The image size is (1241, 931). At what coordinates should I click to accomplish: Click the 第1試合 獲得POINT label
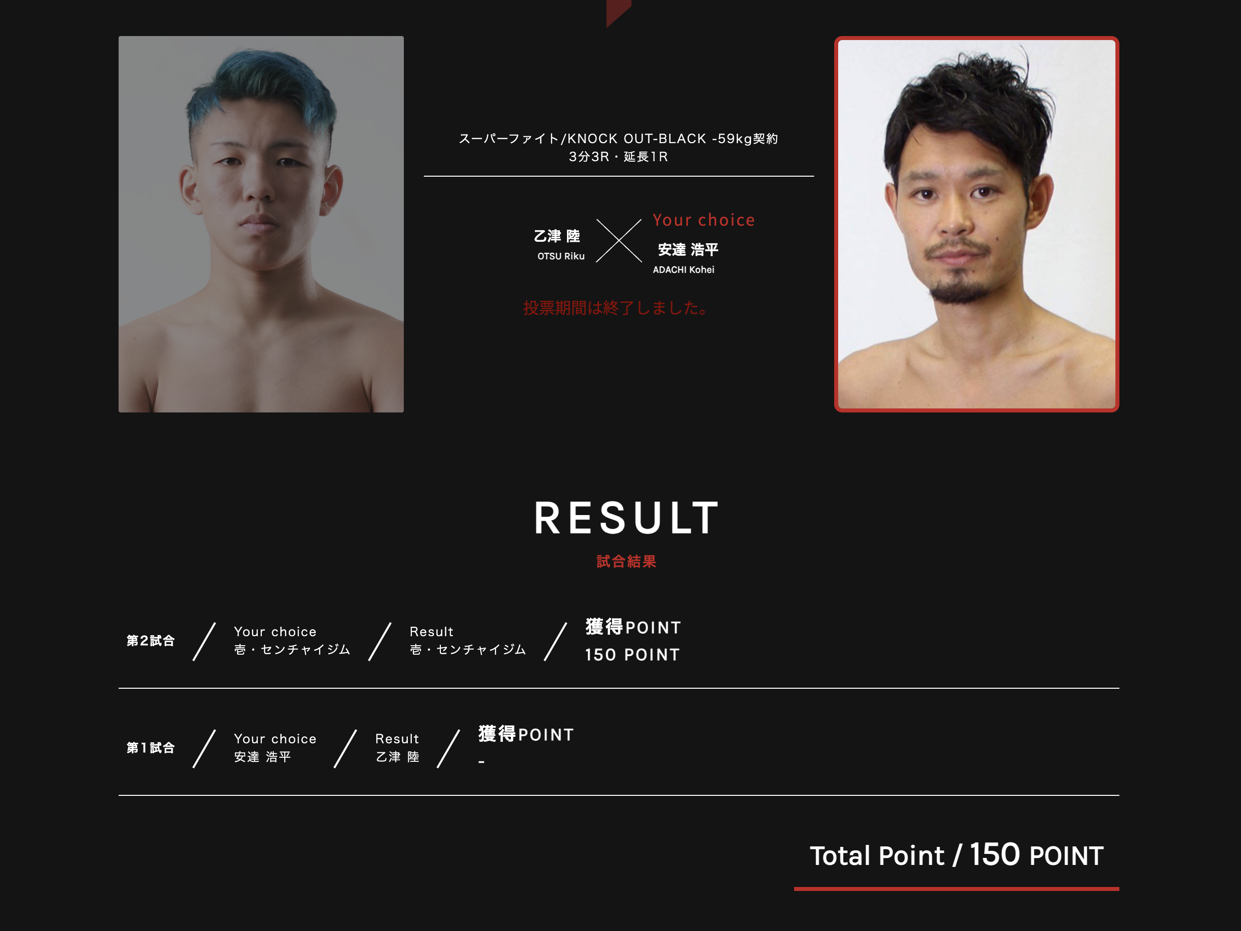tap(526, 734)
